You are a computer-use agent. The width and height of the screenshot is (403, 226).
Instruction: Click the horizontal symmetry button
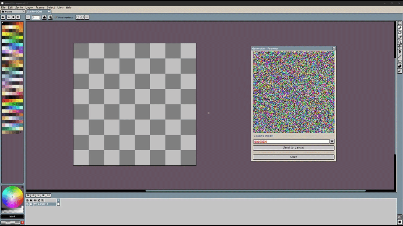[78, 17]
